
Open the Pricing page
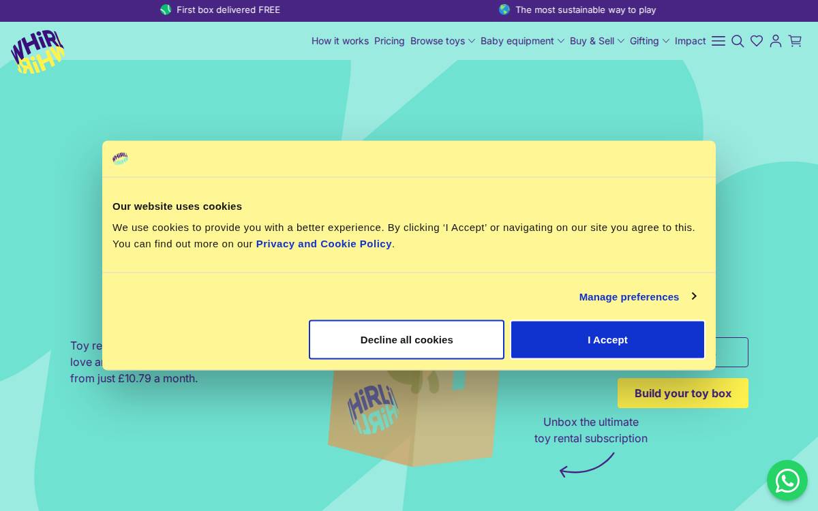point(389,41)
